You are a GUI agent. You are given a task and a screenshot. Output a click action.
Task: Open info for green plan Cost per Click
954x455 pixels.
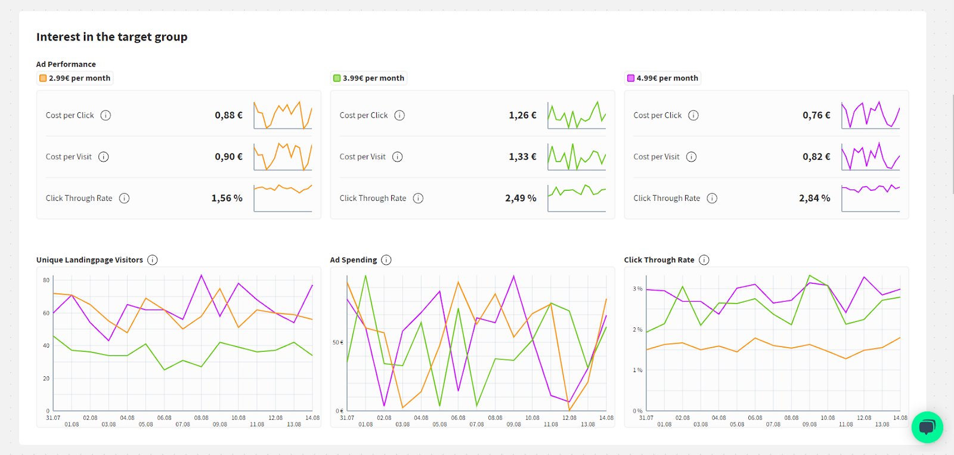click(x=399, y=115)
